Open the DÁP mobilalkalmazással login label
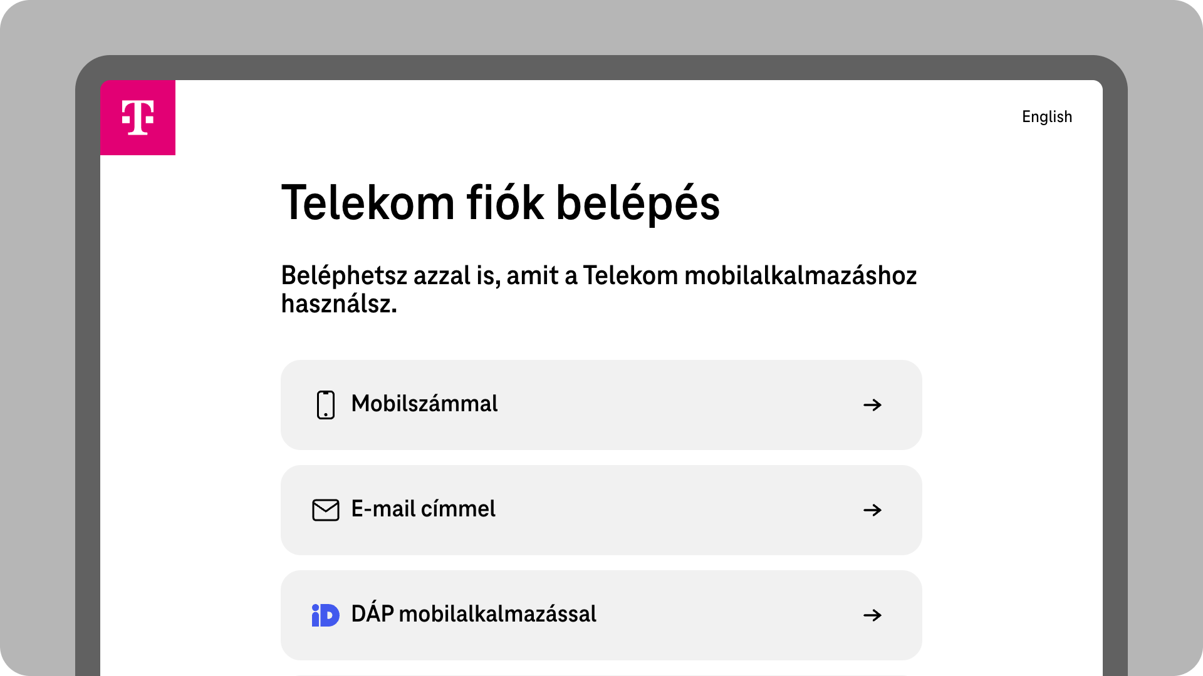The image size is (1203, 676). pyautogui.click(x=474, y=615)
